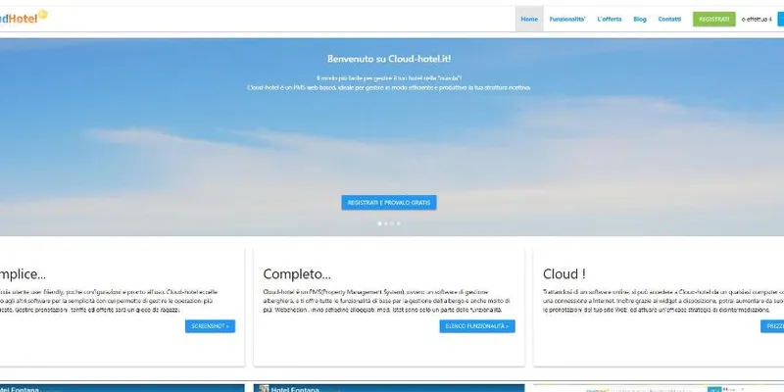The image size is (784, 392).
Task: Visit the Blog page
Action: [x=640, y=19]
